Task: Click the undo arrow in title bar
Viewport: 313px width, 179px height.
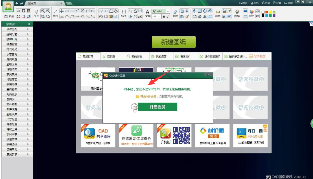Action: click(17, 3)
